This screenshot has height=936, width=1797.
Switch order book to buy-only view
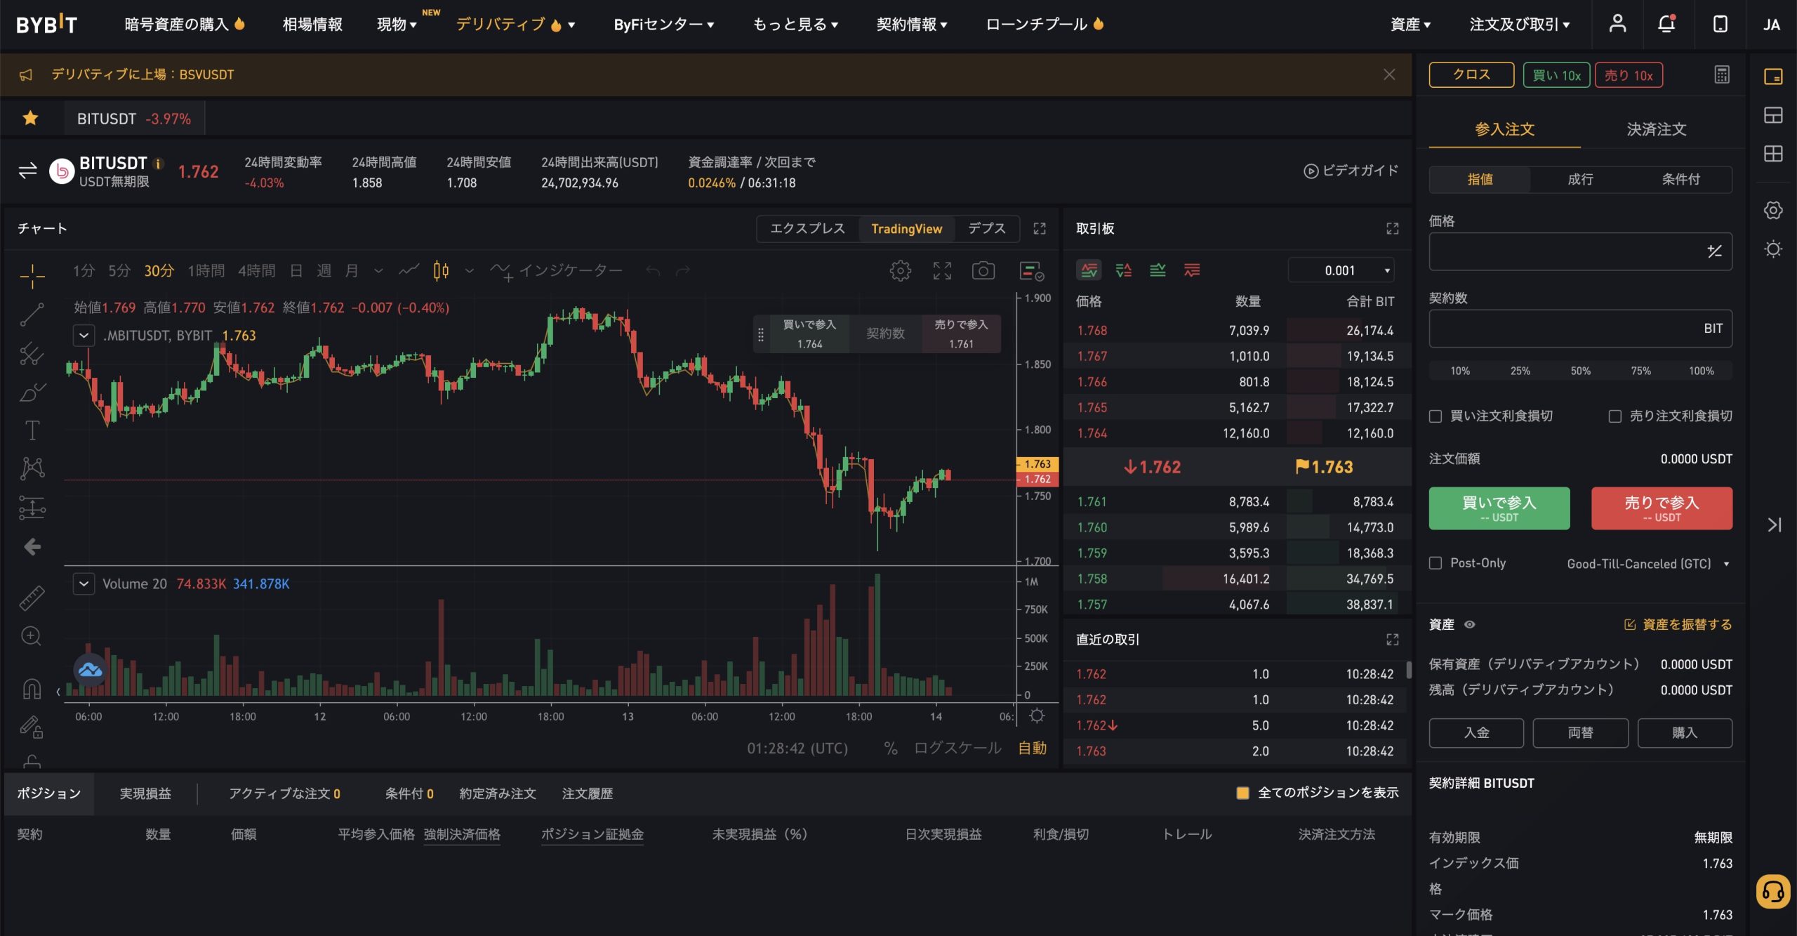coord(1158,270)
